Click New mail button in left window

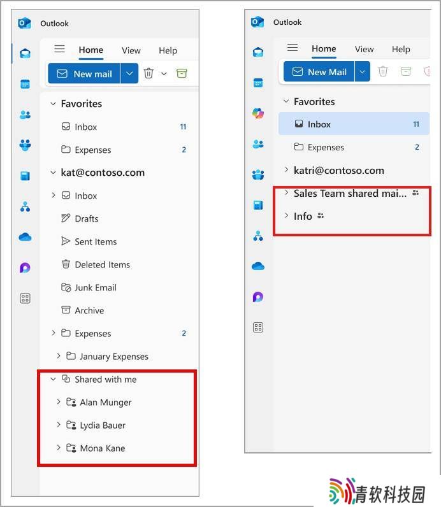[x=84, y=73]
